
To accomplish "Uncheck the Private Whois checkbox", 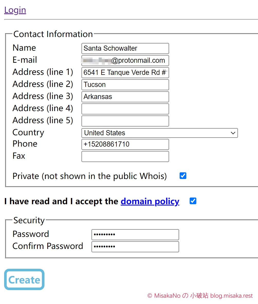I will tap(183, 176).
